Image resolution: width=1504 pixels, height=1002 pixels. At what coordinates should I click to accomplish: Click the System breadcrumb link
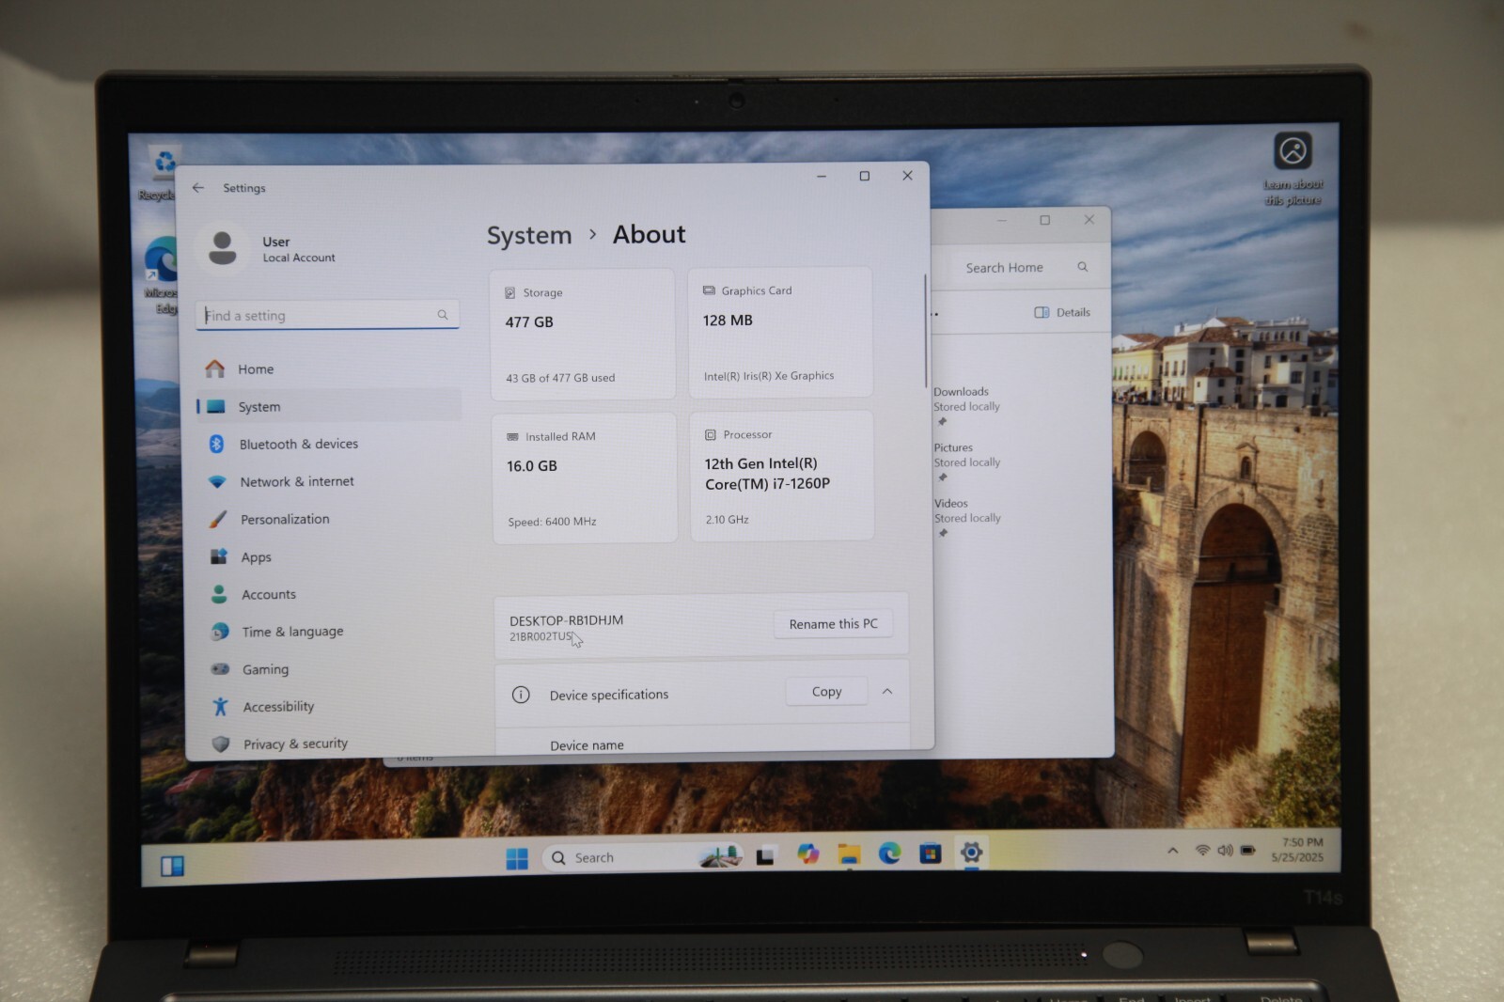pyautogui.click(x=529, y=235)
